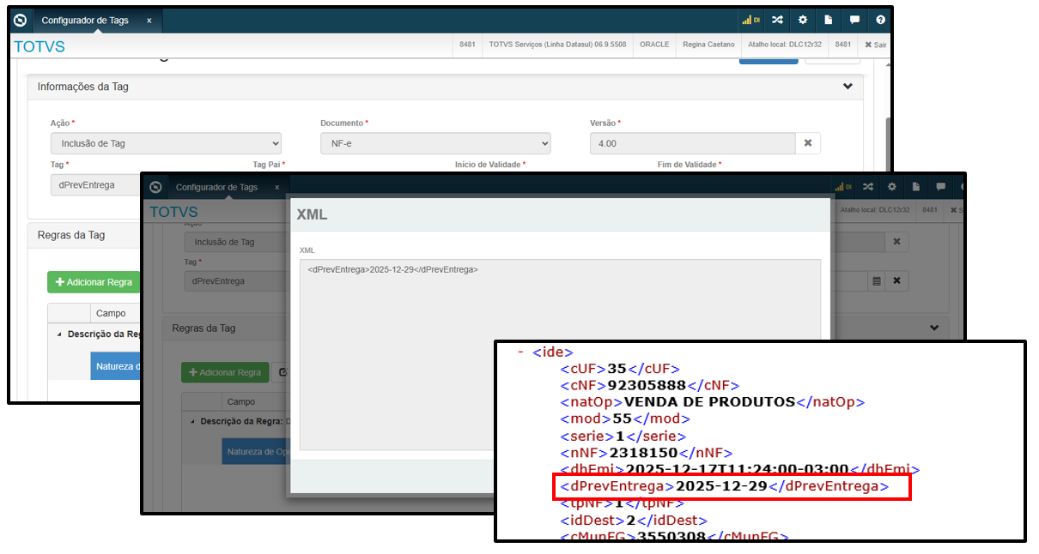This screenshot has height=554, width=1039.
Task: Click the TOTVS logo text in the middle window
Action: [x=173, y=212]
